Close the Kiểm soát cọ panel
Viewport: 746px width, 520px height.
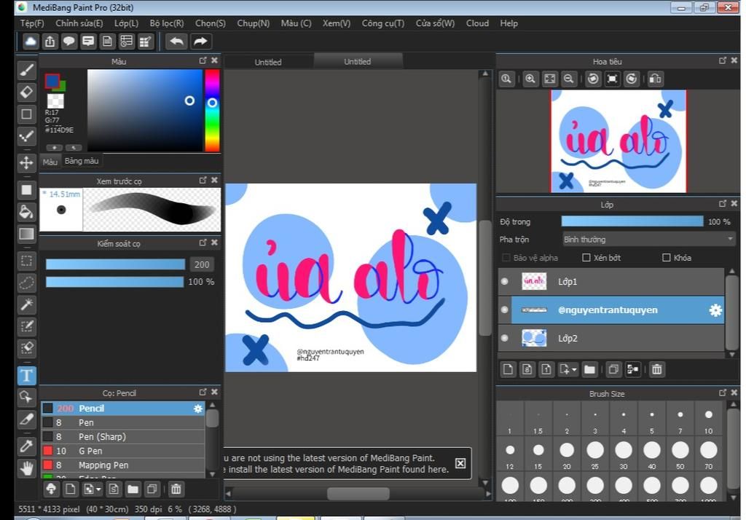215,243
